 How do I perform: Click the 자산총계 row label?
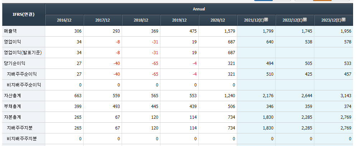coord(12,96)
